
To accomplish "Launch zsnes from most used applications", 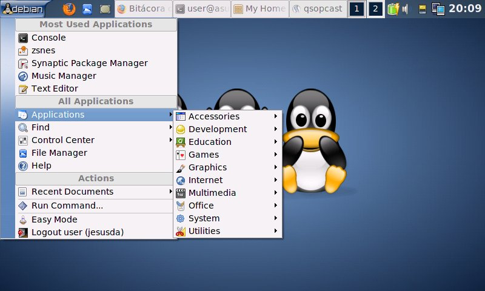I will coord(96,50).
